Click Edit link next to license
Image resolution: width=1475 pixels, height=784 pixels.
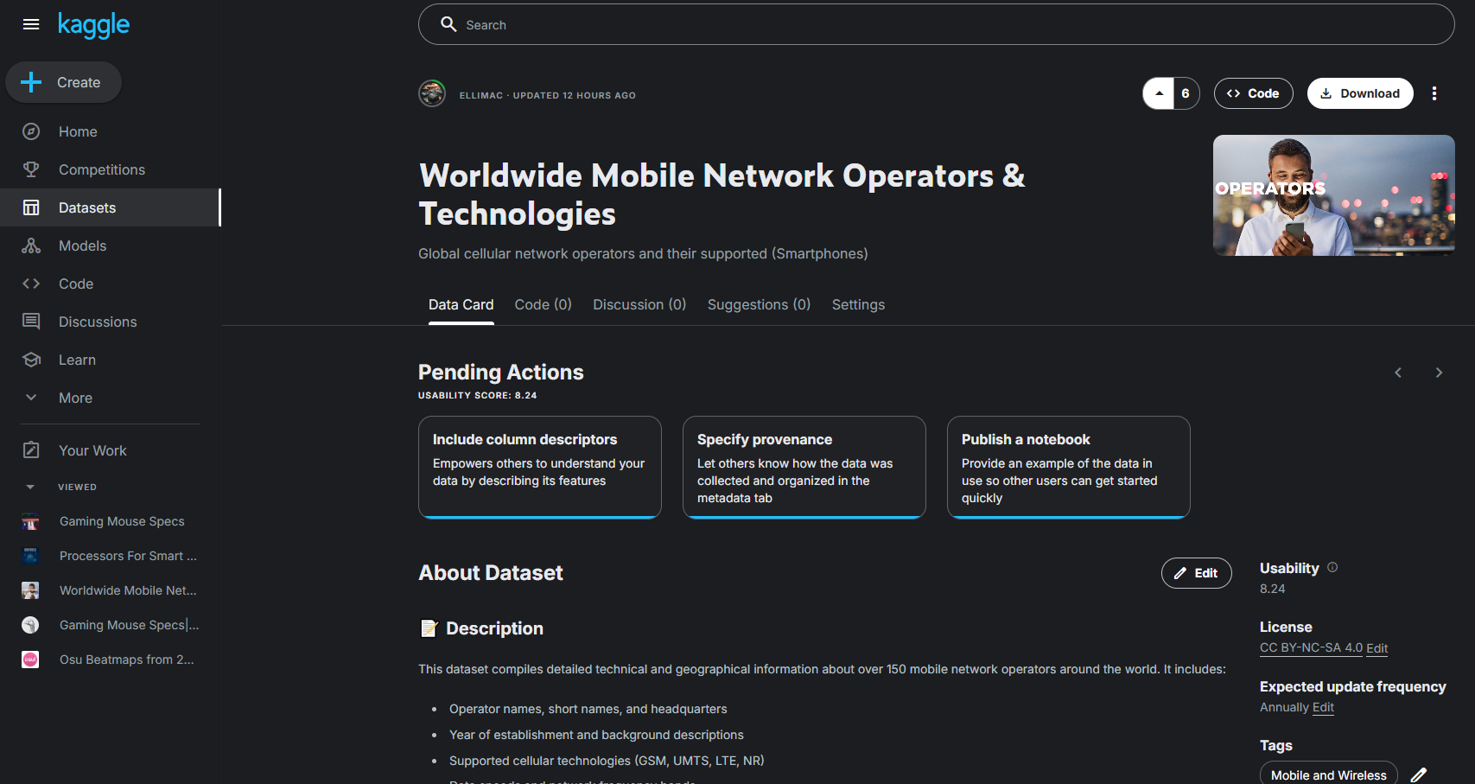[1376, 648]
